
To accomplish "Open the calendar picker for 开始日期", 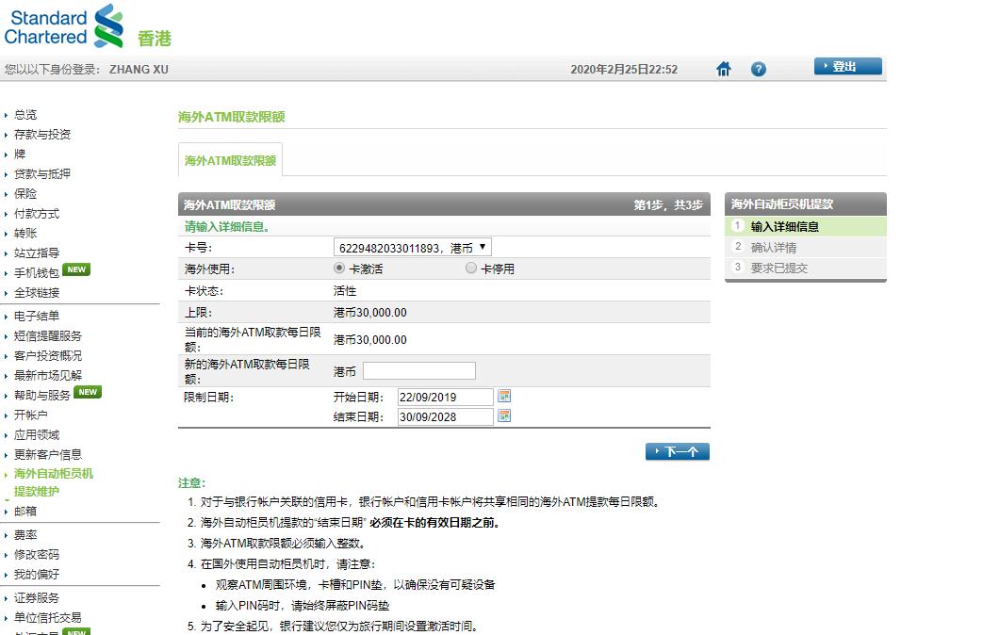I will [x=504, y=396].
